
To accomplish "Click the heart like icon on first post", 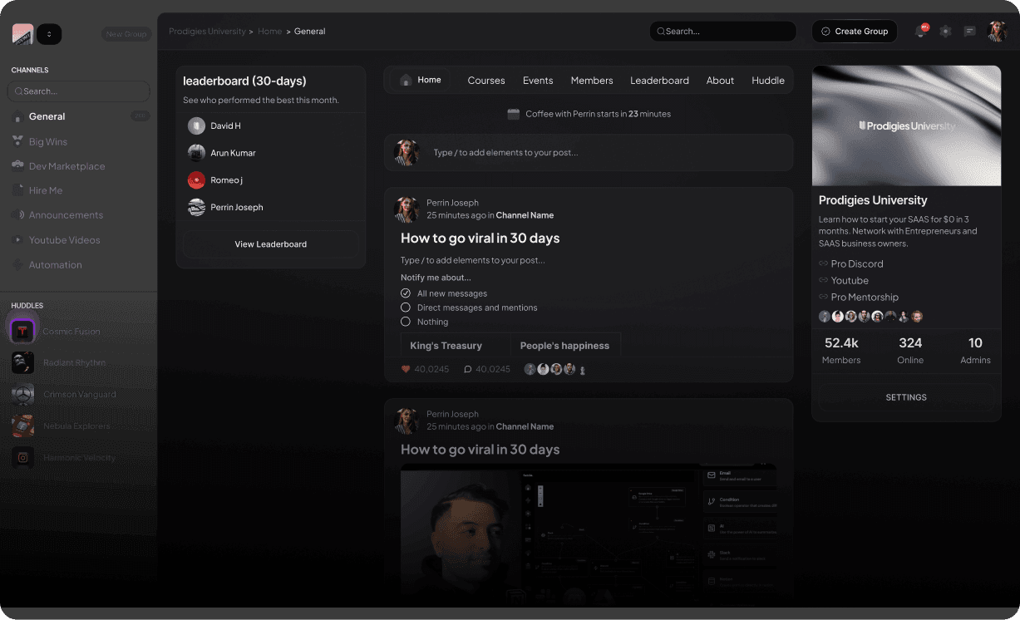I will tap(406, 369).
